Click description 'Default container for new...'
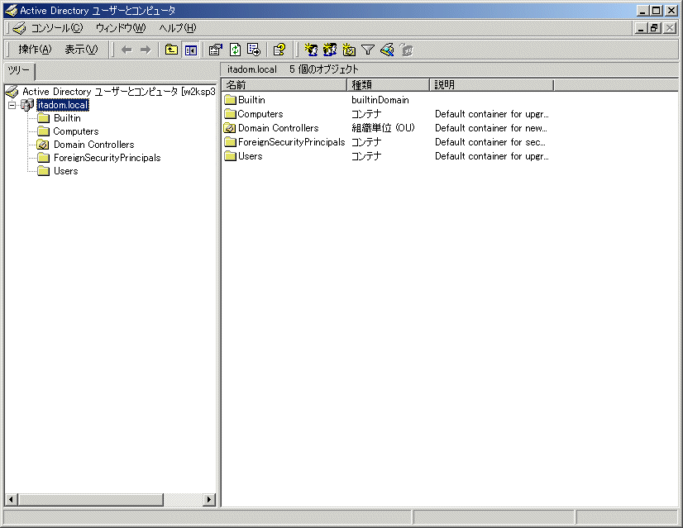Viewport: 683px width, 528px height. click(x=491, y=128)
